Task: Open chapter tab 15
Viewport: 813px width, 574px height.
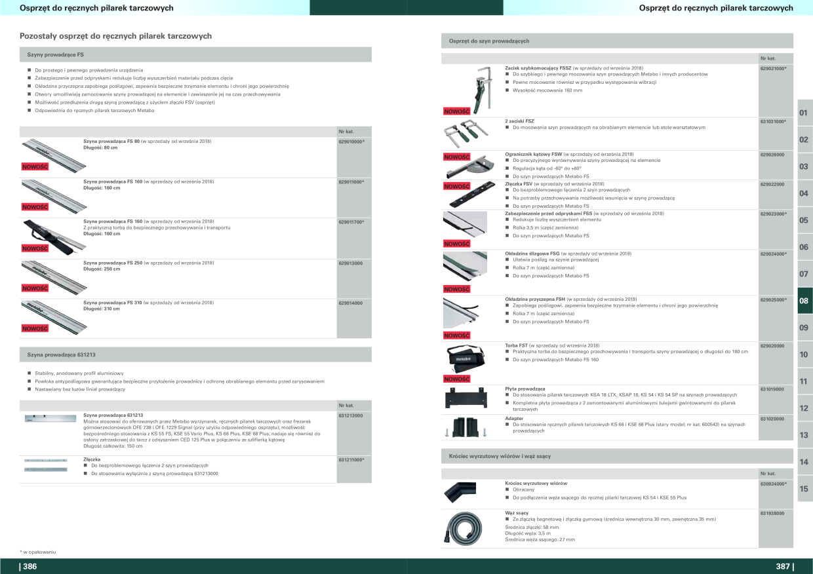Action: coord(804,489)
